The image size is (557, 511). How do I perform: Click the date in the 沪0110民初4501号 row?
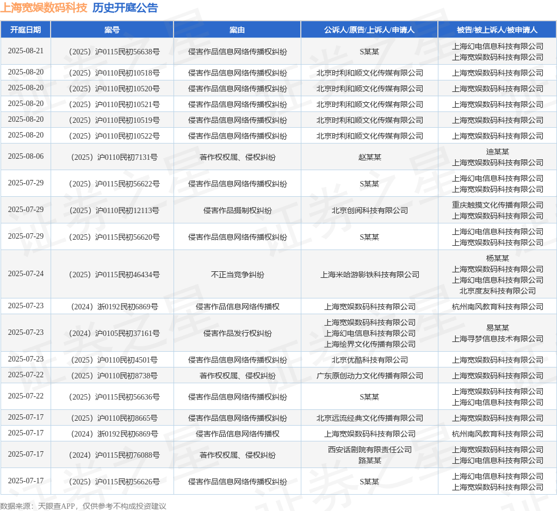pos(26,359)
